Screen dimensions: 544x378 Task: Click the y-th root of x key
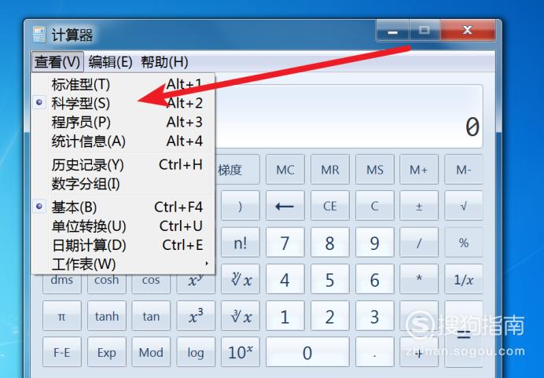(240, 279)
